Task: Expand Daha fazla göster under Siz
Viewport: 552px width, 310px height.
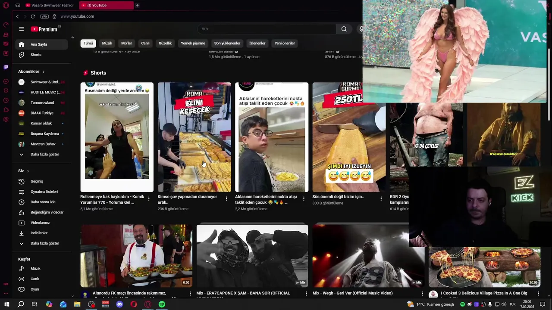Action: tap(41, 243)
